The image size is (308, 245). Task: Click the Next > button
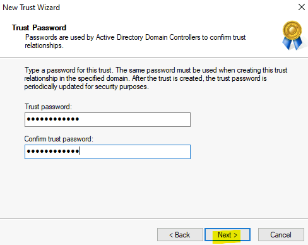[227, 234]
